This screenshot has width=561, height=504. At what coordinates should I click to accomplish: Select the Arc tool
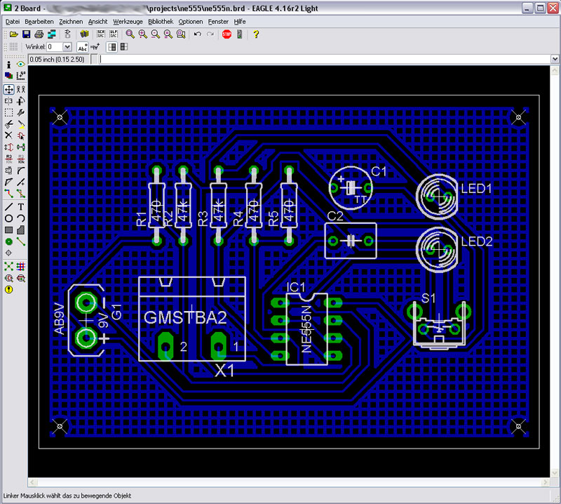point(21,218)
